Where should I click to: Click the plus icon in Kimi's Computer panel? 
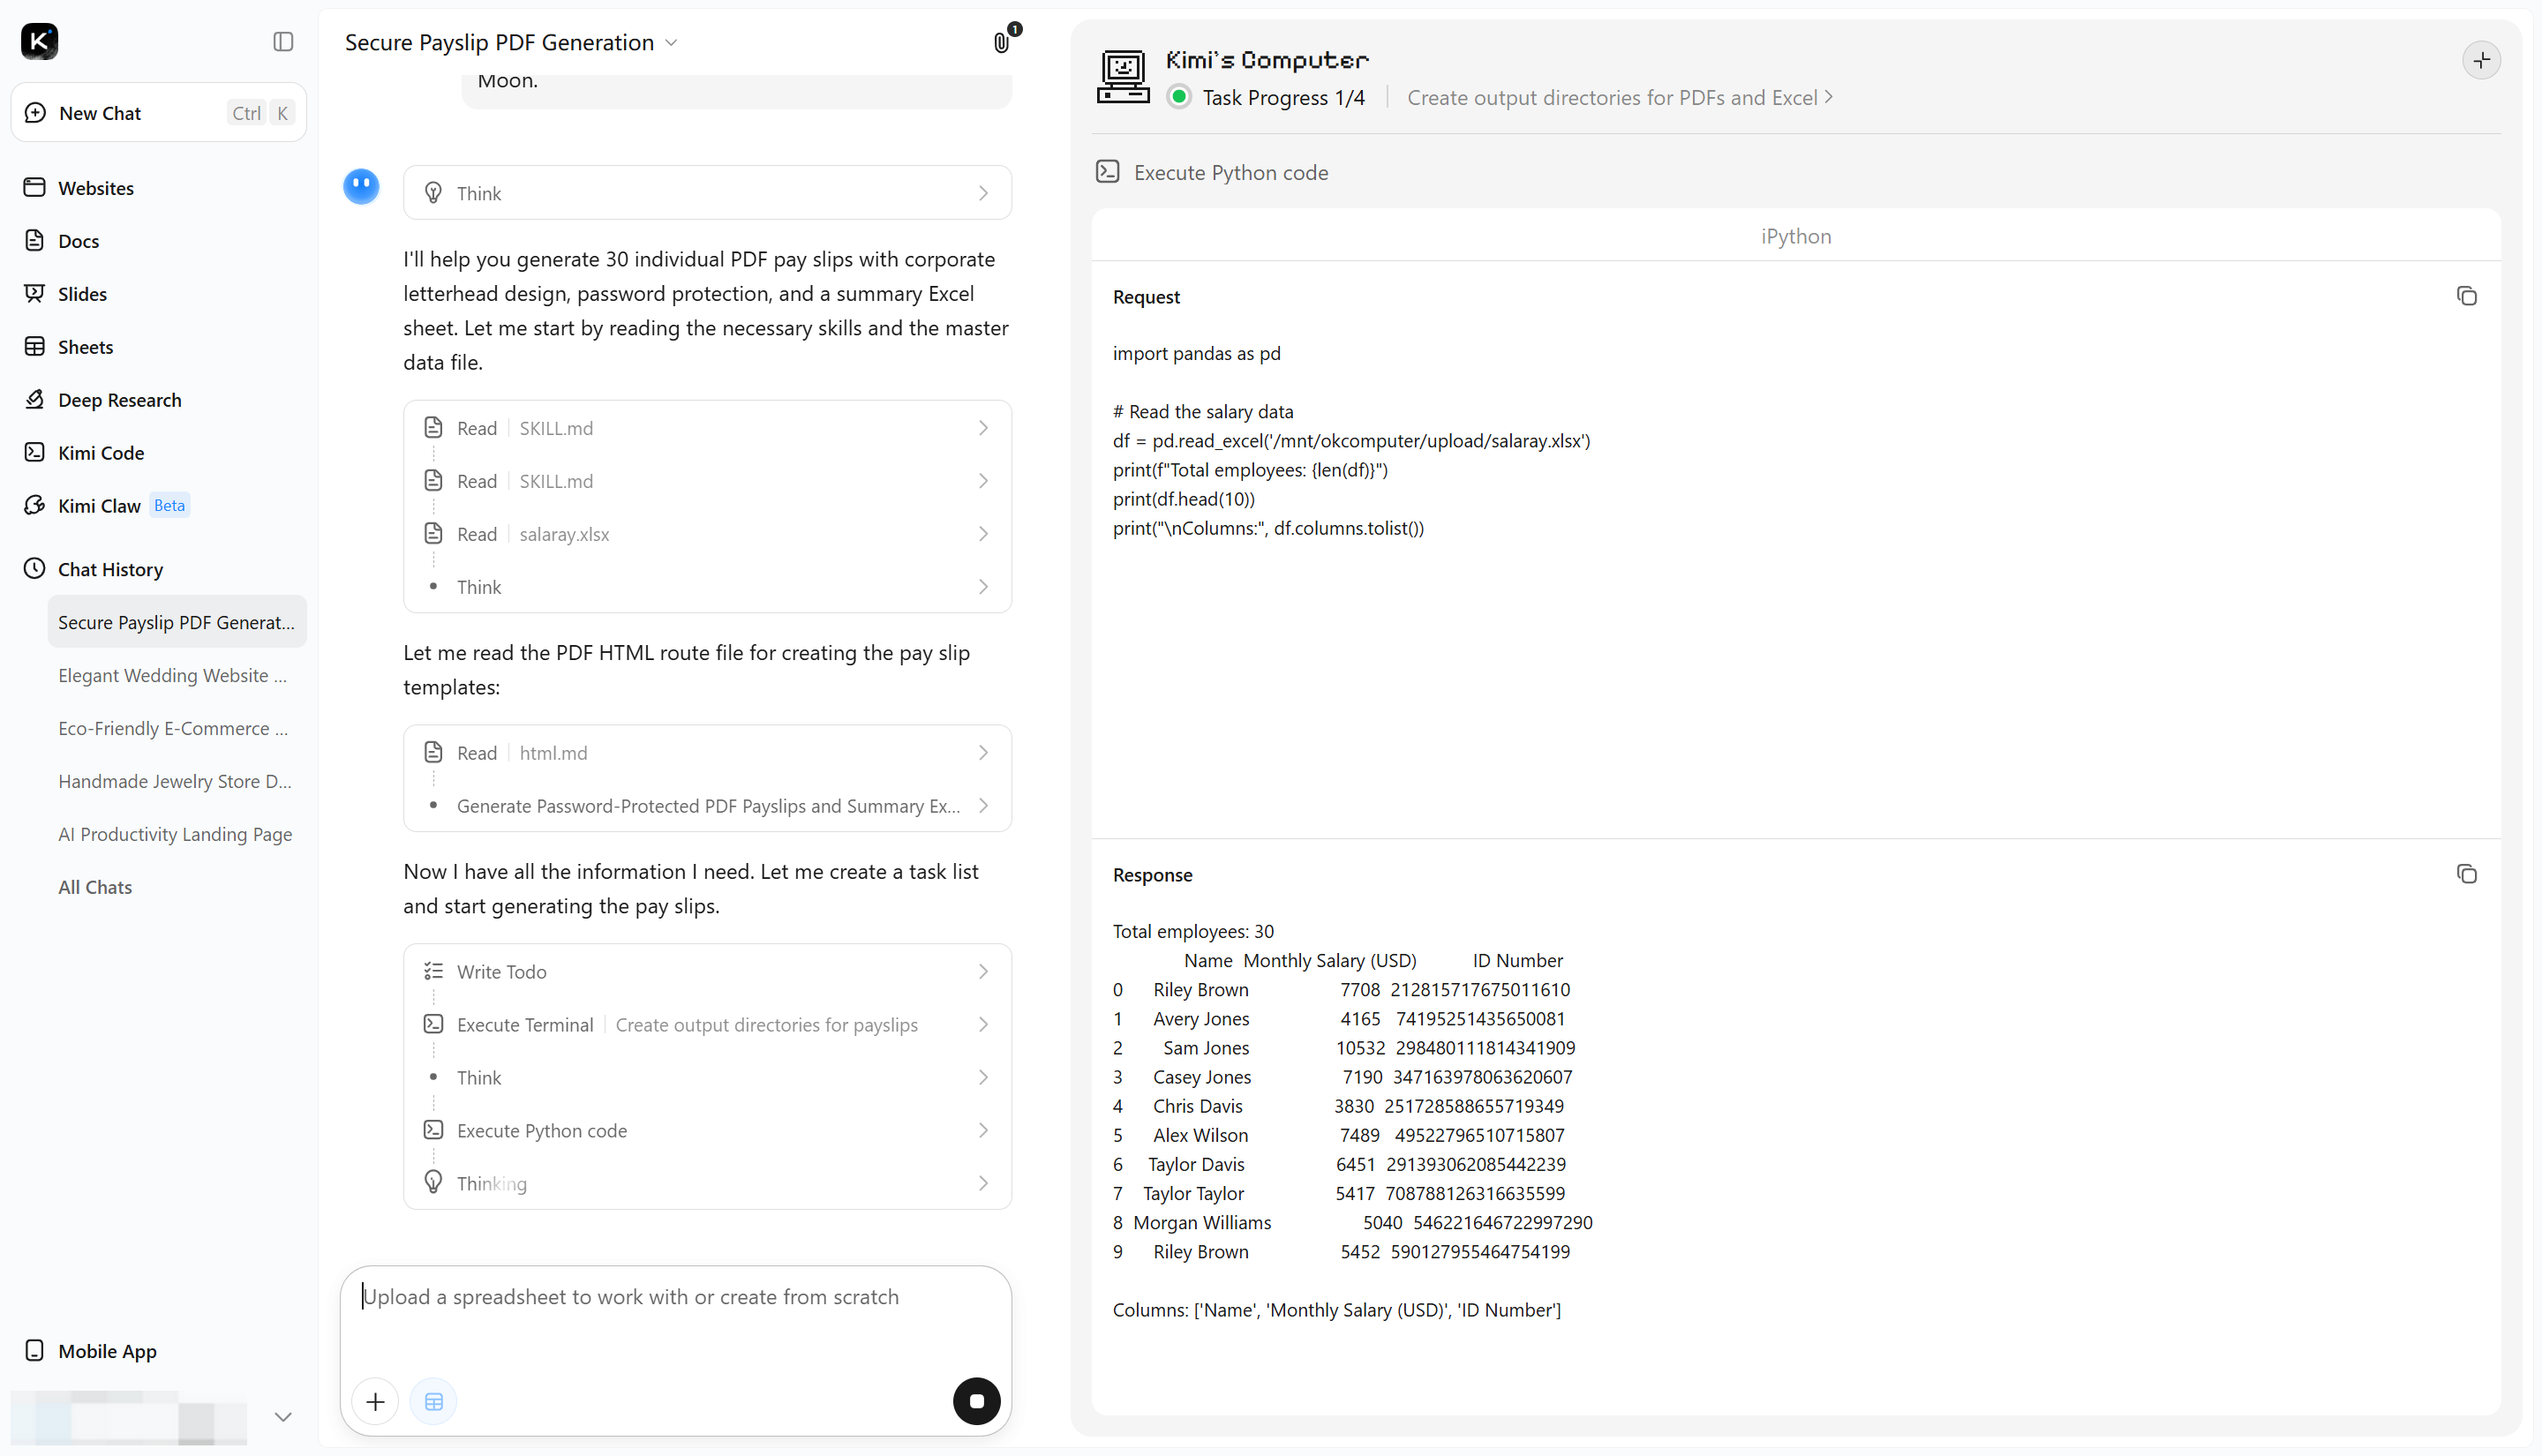pyautogui.click(x=2481, y=60)
